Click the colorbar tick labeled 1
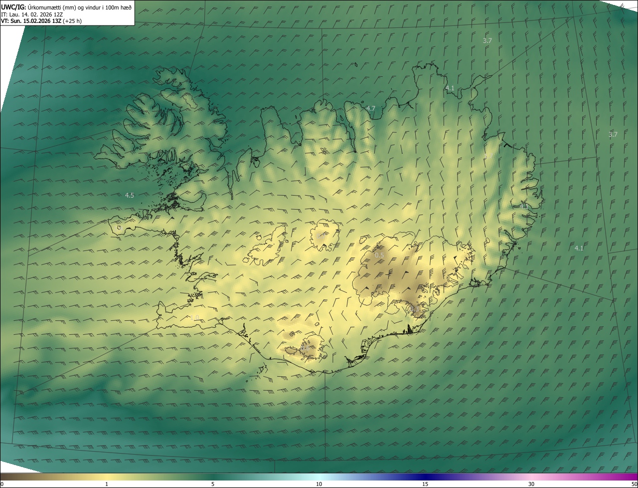 (x=107, y=484)
